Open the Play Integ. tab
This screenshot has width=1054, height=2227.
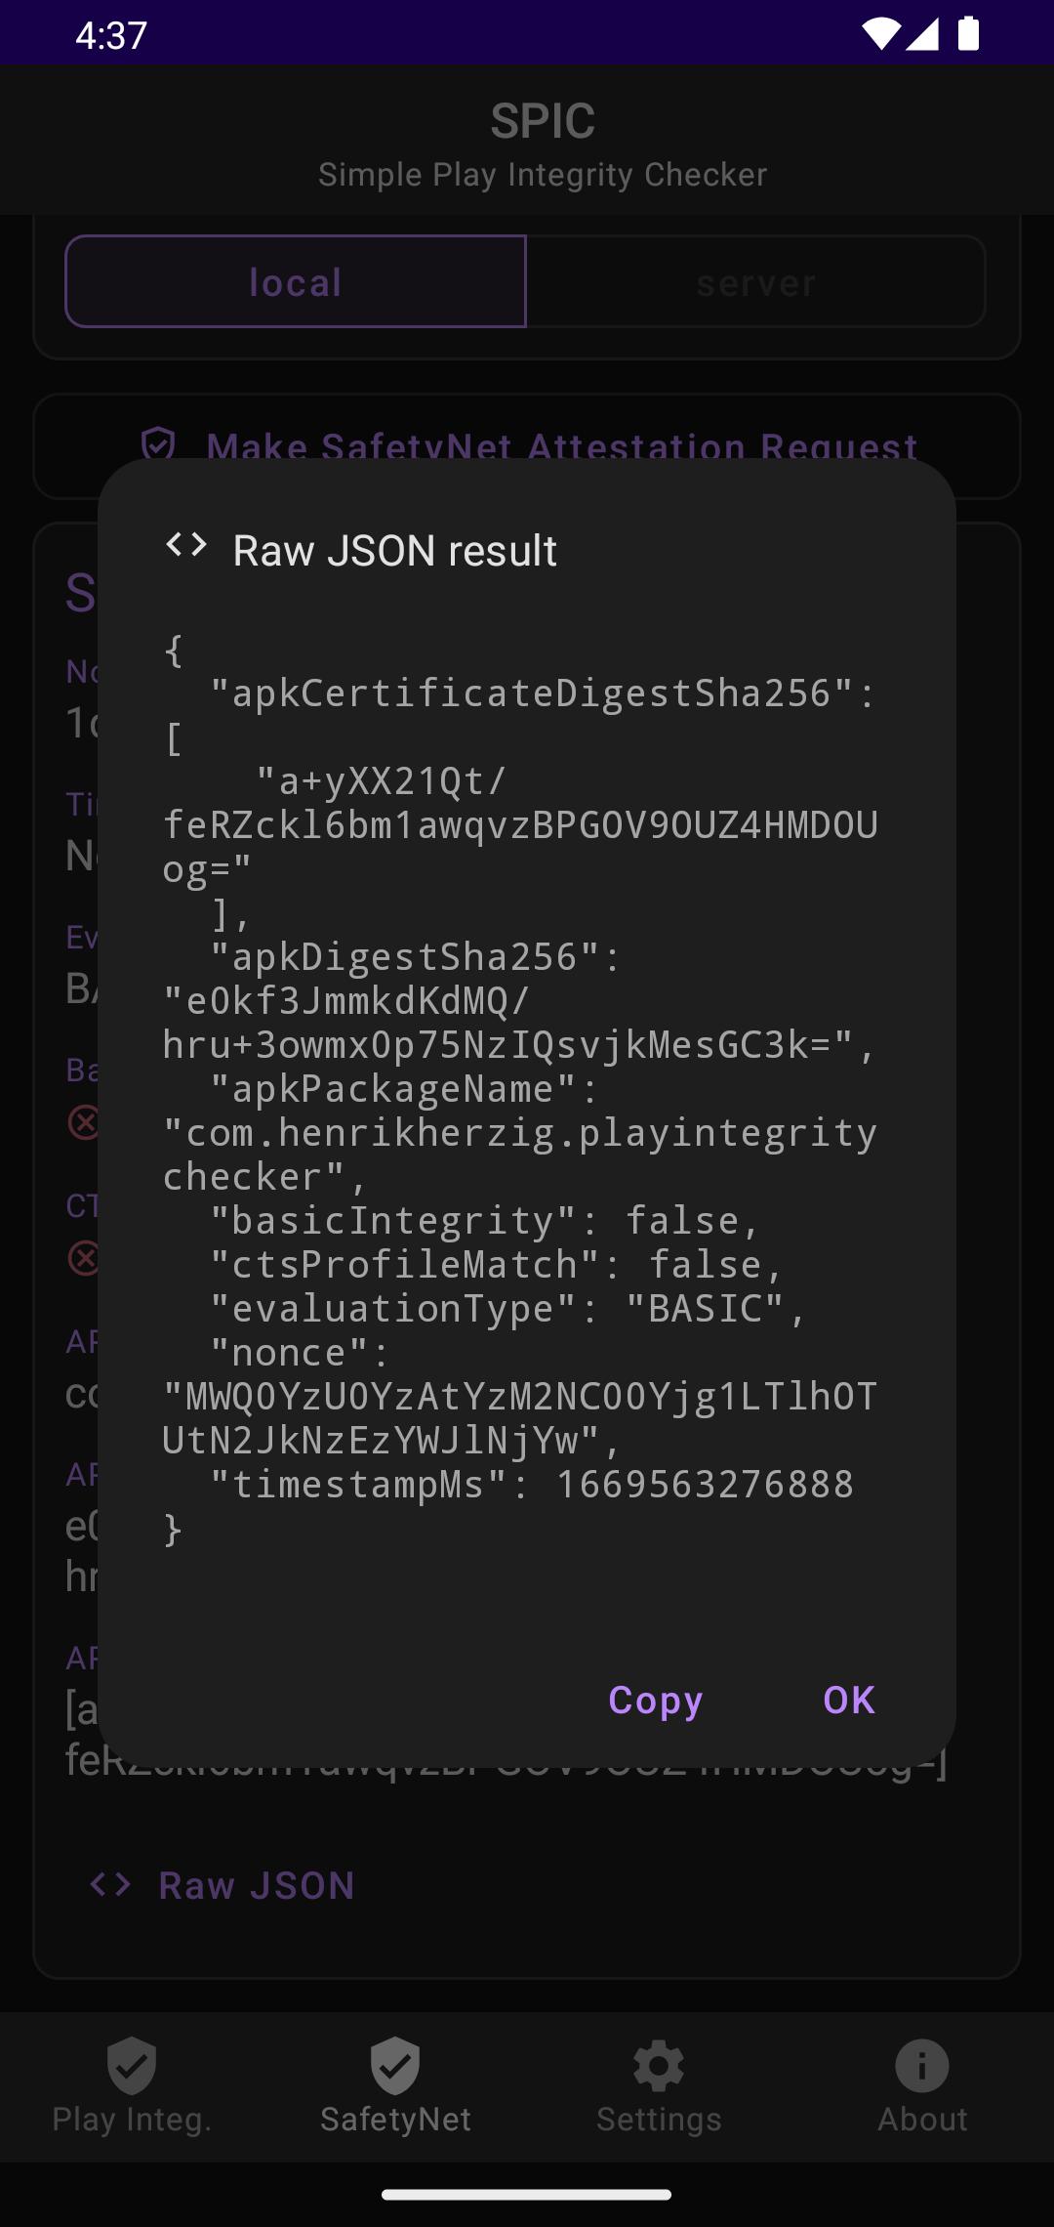132,2085
